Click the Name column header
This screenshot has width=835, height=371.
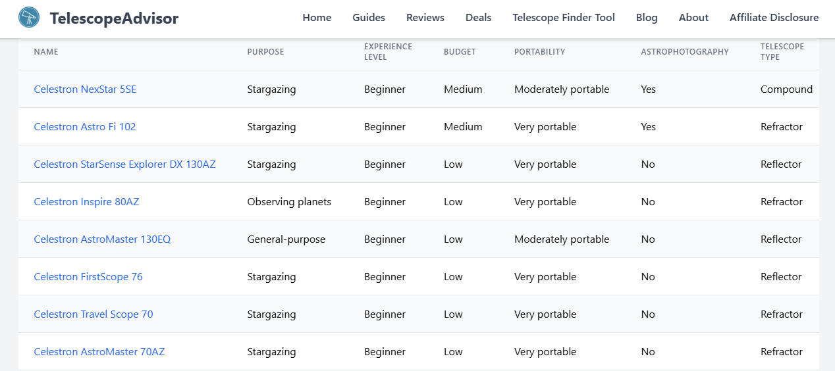tap(46, 52)
